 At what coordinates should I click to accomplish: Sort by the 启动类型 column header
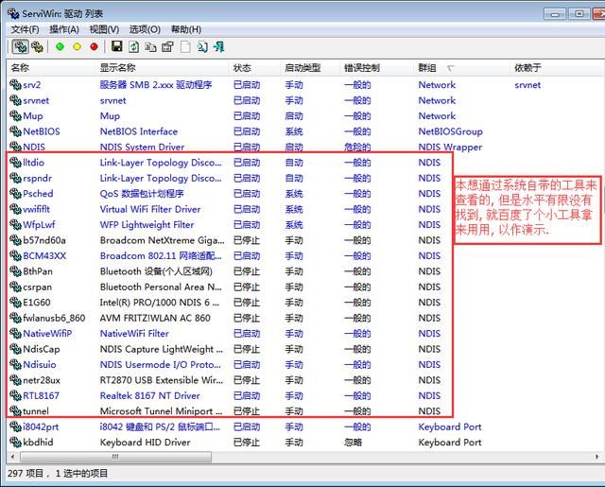pos(309,68)
